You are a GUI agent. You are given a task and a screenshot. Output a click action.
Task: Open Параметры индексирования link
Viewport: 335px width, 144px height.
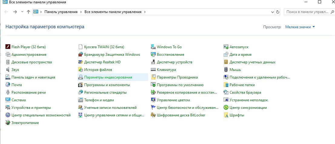108,77
